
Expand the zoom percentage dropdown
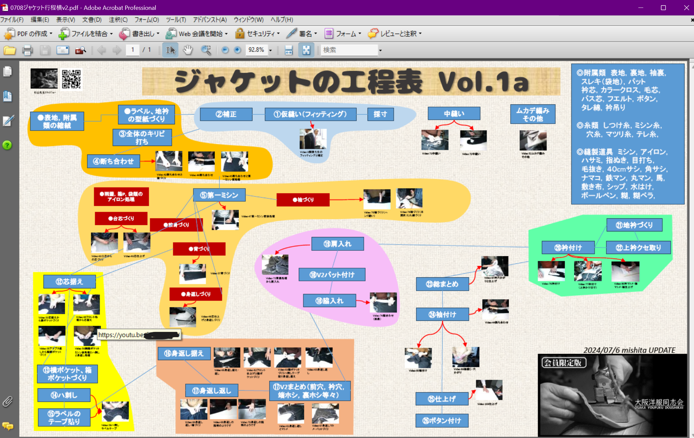tap(270, 50)
